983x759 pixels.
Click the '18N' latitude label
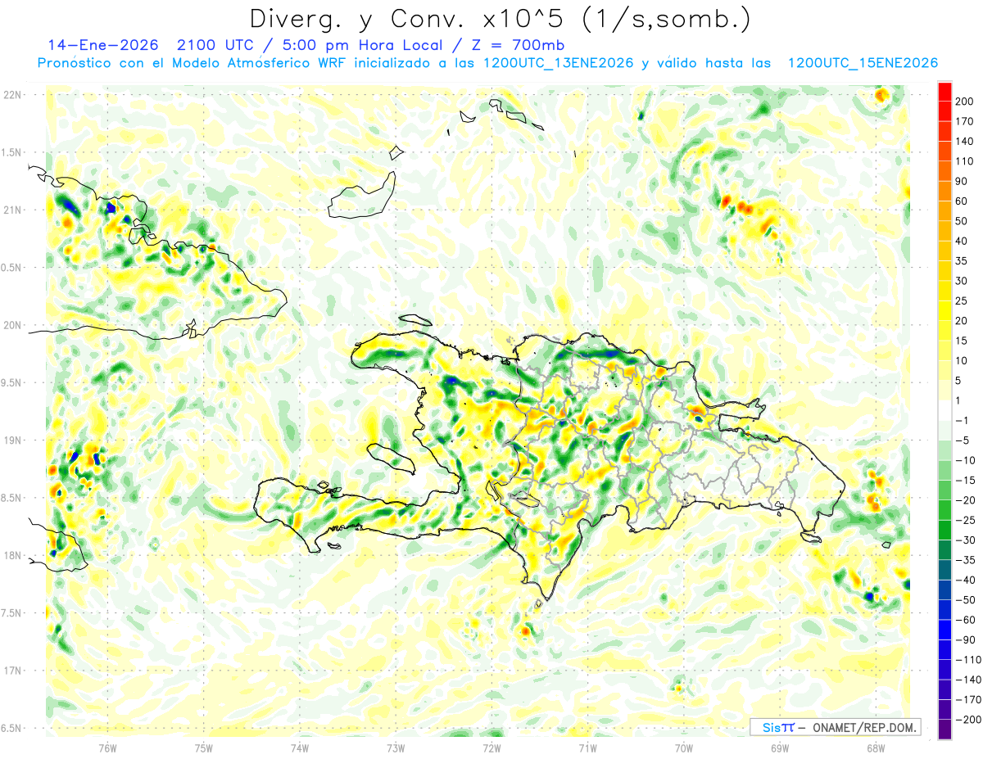12,555
